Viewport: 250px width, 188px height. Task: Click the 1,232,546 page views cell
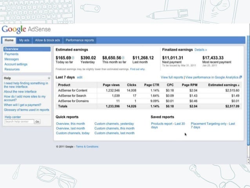(x=113, y=91)
